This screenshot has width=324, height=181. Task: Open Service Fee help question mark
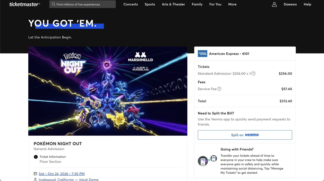(219, 89)
